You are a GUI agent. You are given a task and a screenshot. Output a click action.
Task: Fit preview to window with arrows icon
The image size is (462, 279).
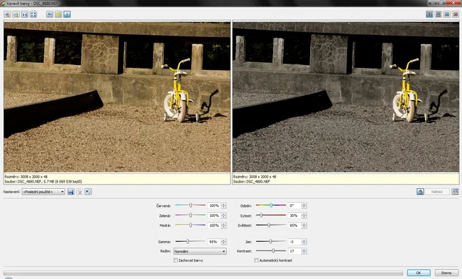tap(34, 15)
